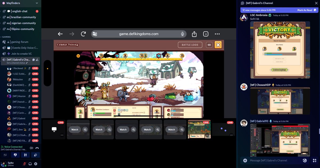This screenshot has height=168, width=320.
Task: Click [WF] ChososHDP username in chat
Action: [x=260, y=85]
